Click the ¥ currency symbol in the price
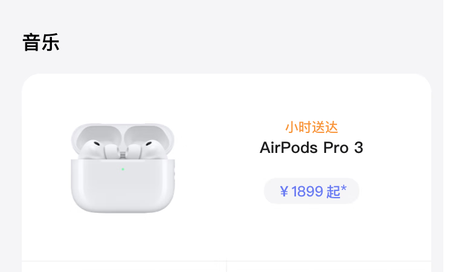Viewport: 453px width, 272px height. [284, 192]
